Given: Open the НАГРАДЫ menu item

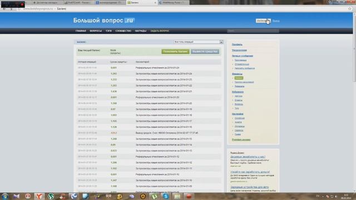Looking at the screenshot, I should (x=141, y=31).
